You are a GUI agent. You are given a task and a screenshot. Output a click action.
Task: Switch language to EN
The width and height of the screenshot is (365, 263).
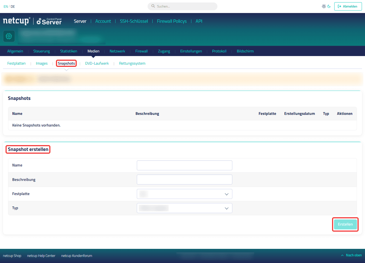(6, 6)
